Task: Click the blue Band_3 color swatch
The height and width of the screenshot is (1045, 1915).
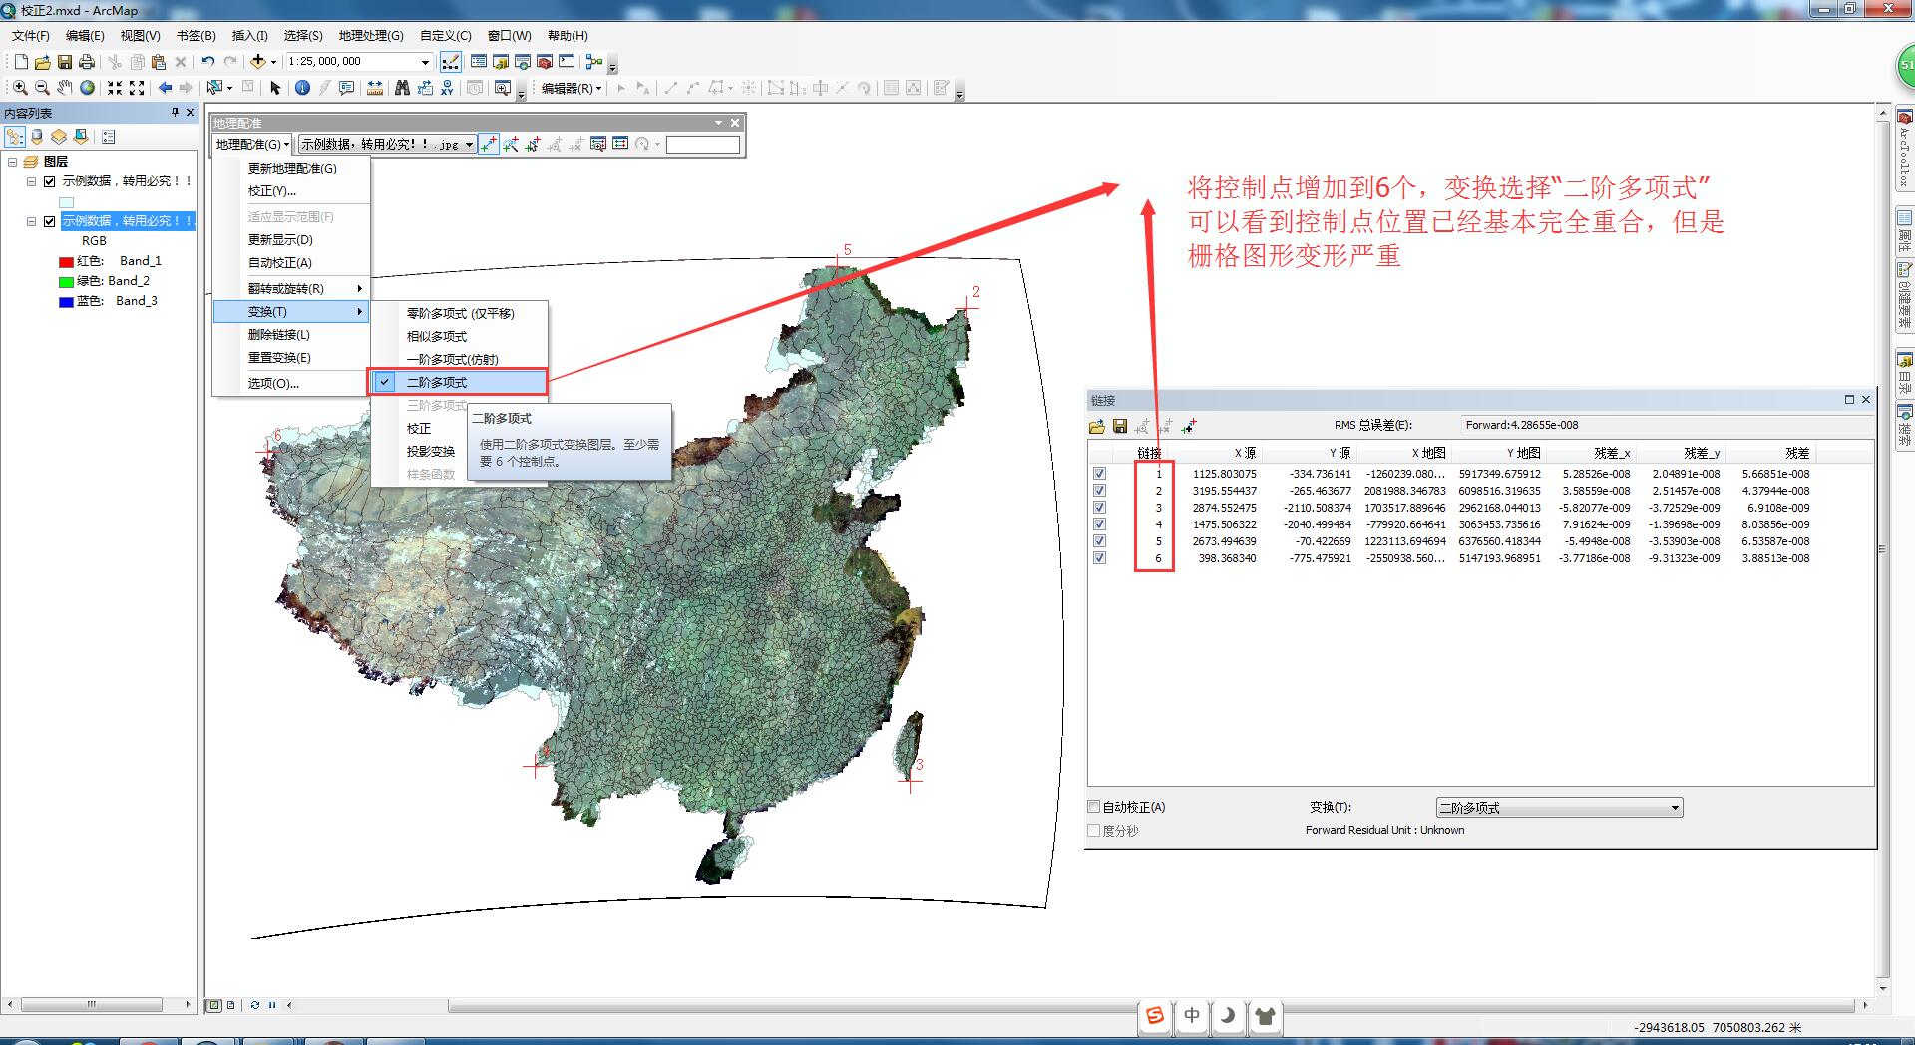Action: click(x=66, y=302)
